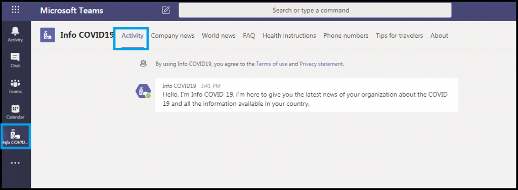Open the FAQ tab
The image size is (518, 190).
coord(249,36)
